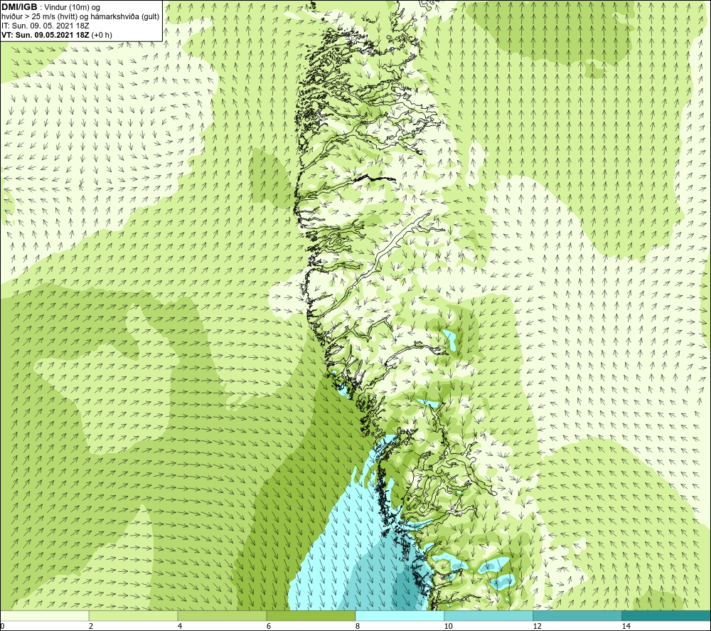Select the 0–2 m/s pale color swatch

(44, 615)
